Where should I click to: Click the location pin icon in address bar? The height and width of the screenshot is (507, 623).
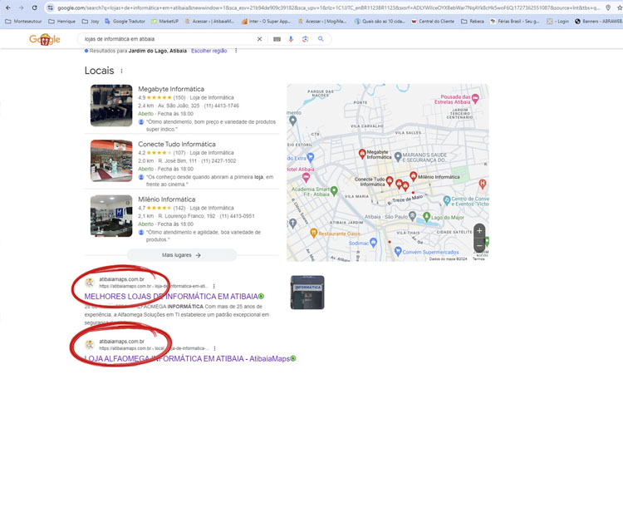tap(608, 7)
